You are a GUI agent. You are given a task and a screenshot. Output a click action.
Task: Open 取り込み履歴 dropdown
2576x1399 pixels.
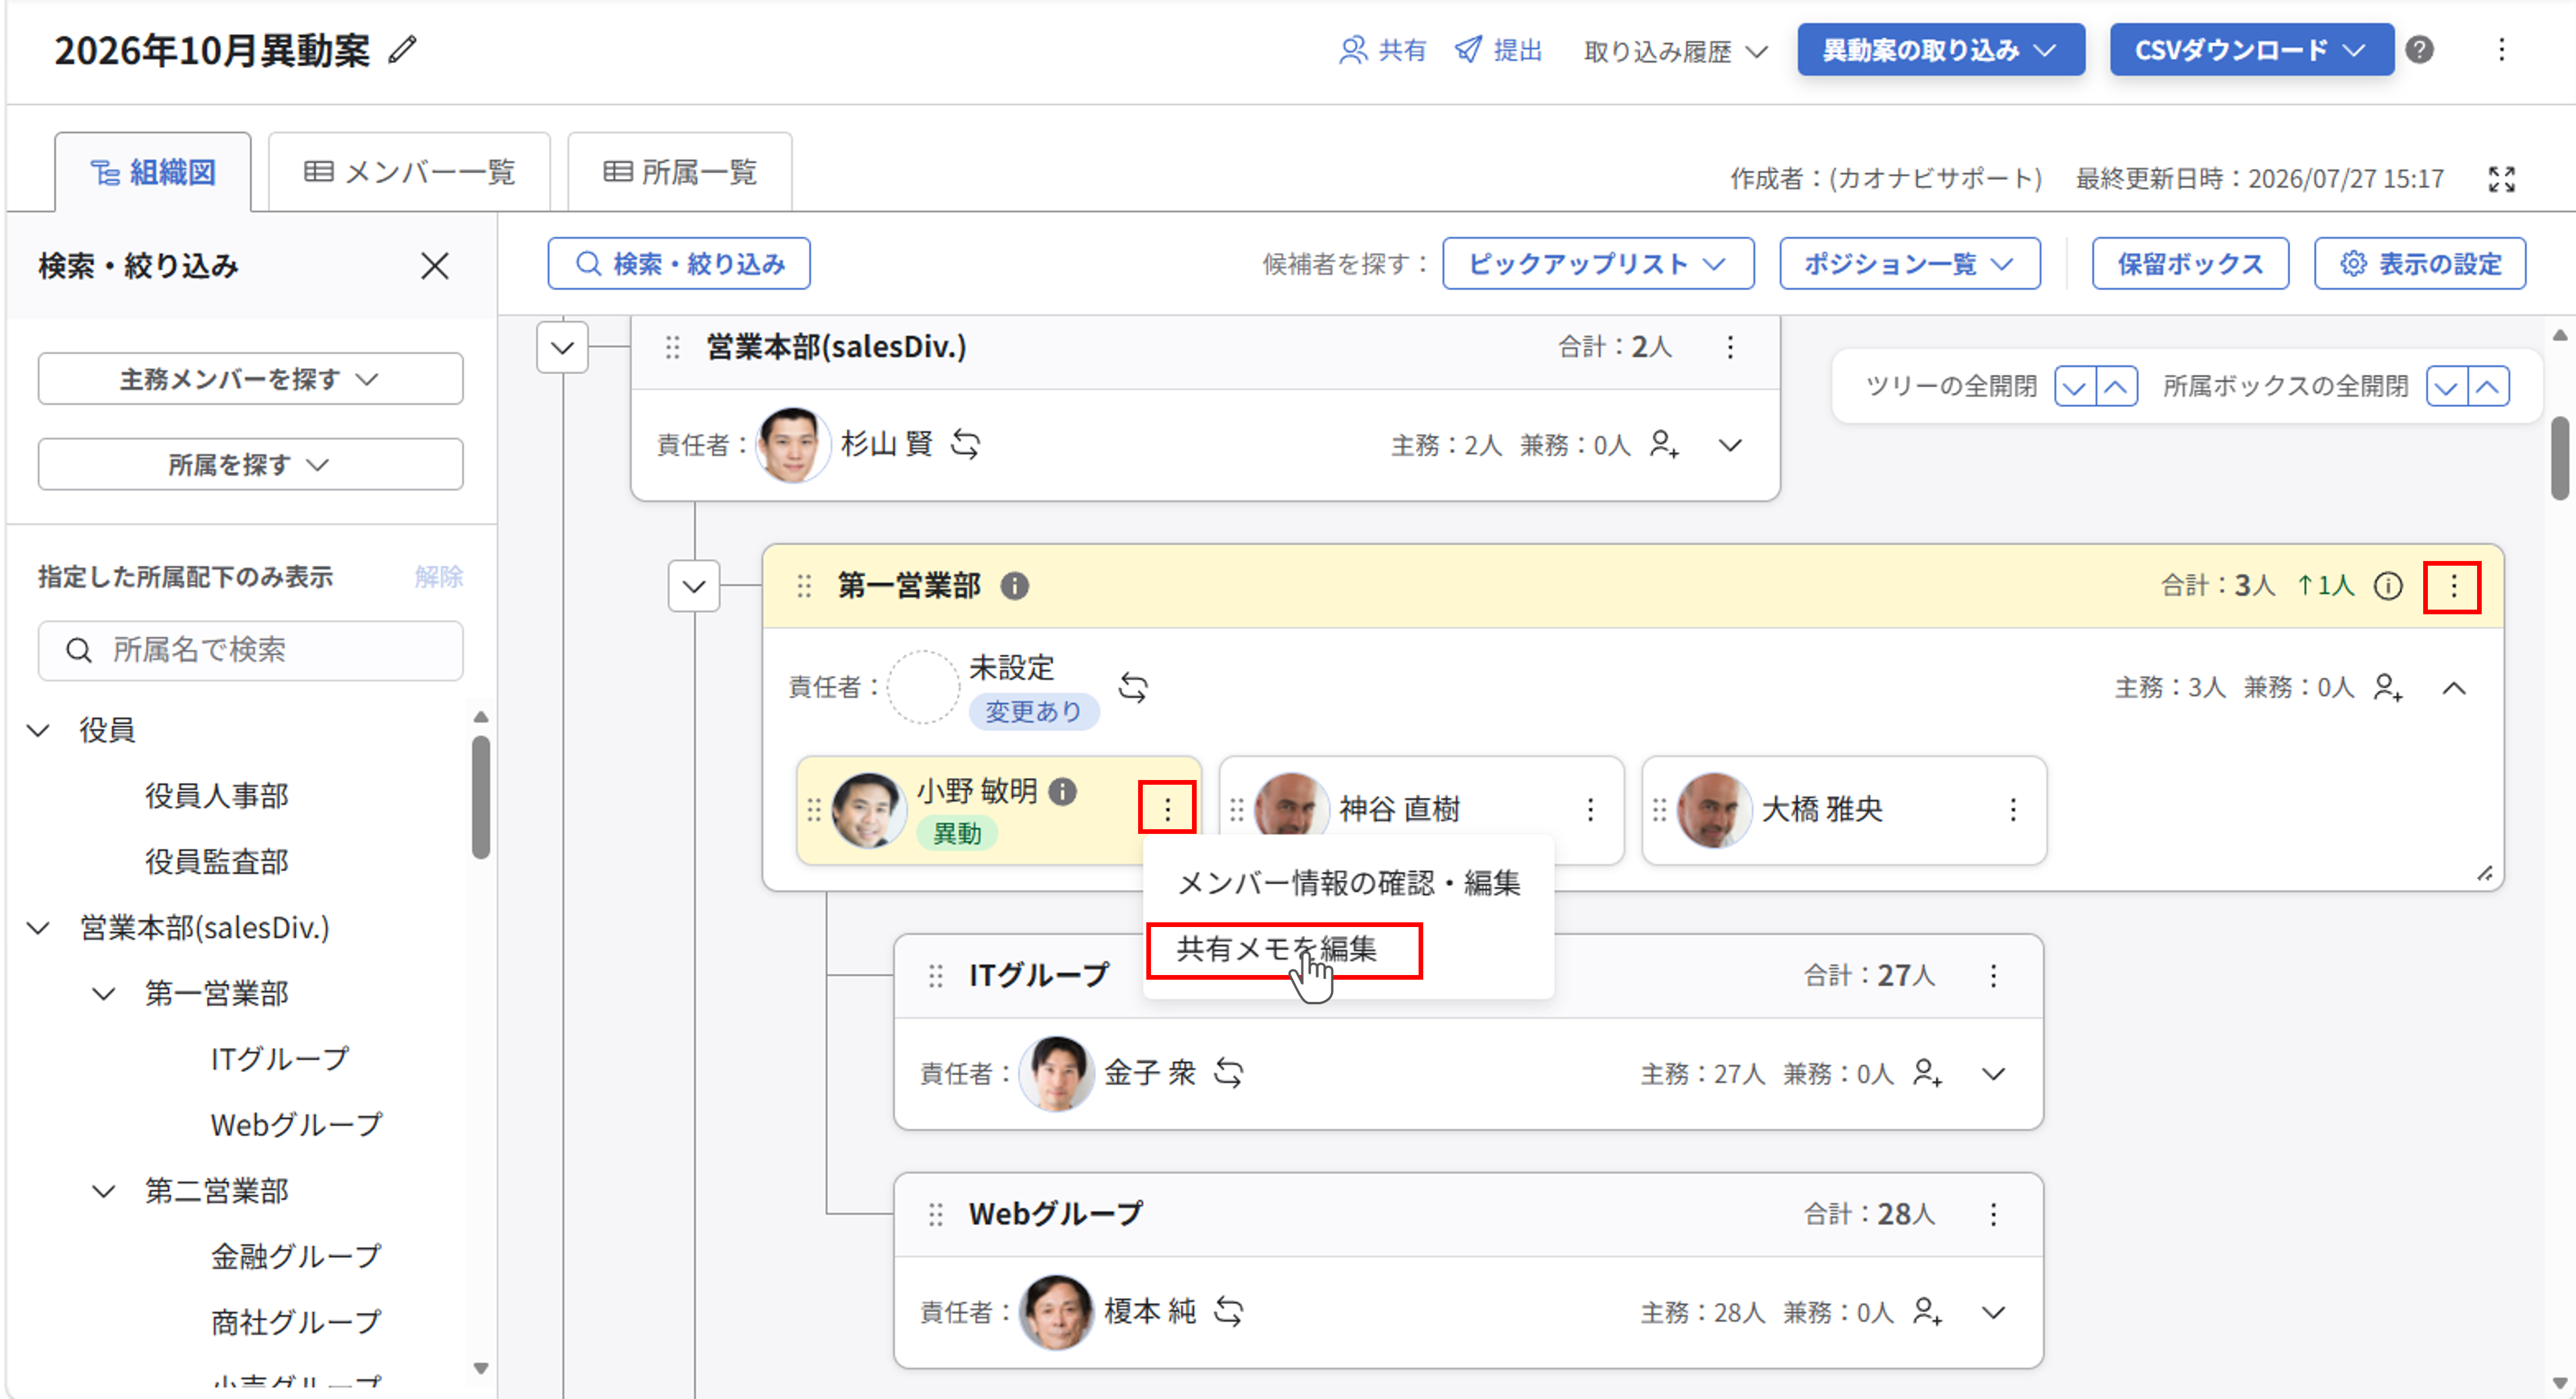pyautogui.click(x=1675, y=51)
